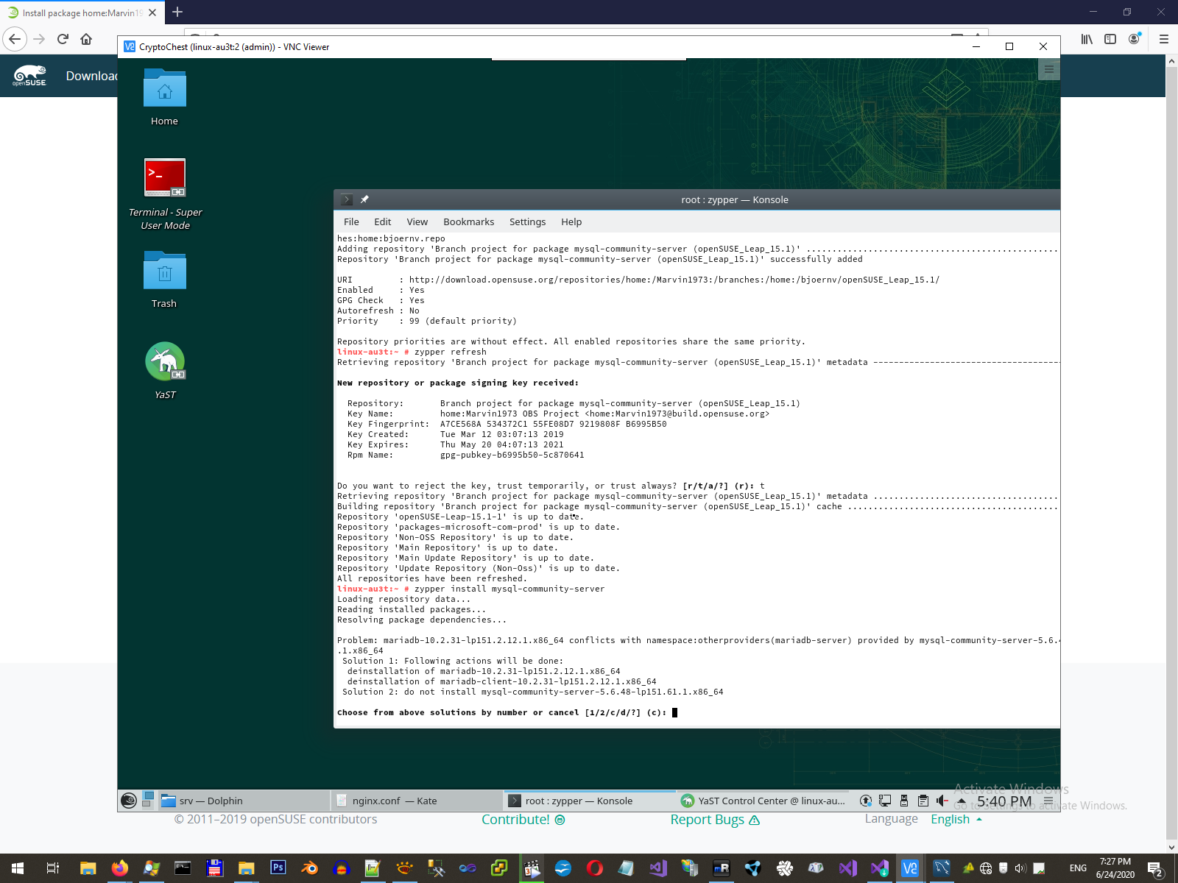1178x883 pixels.
Task: Follow the Contribute! link on the web page
Action: click(523, 820)
